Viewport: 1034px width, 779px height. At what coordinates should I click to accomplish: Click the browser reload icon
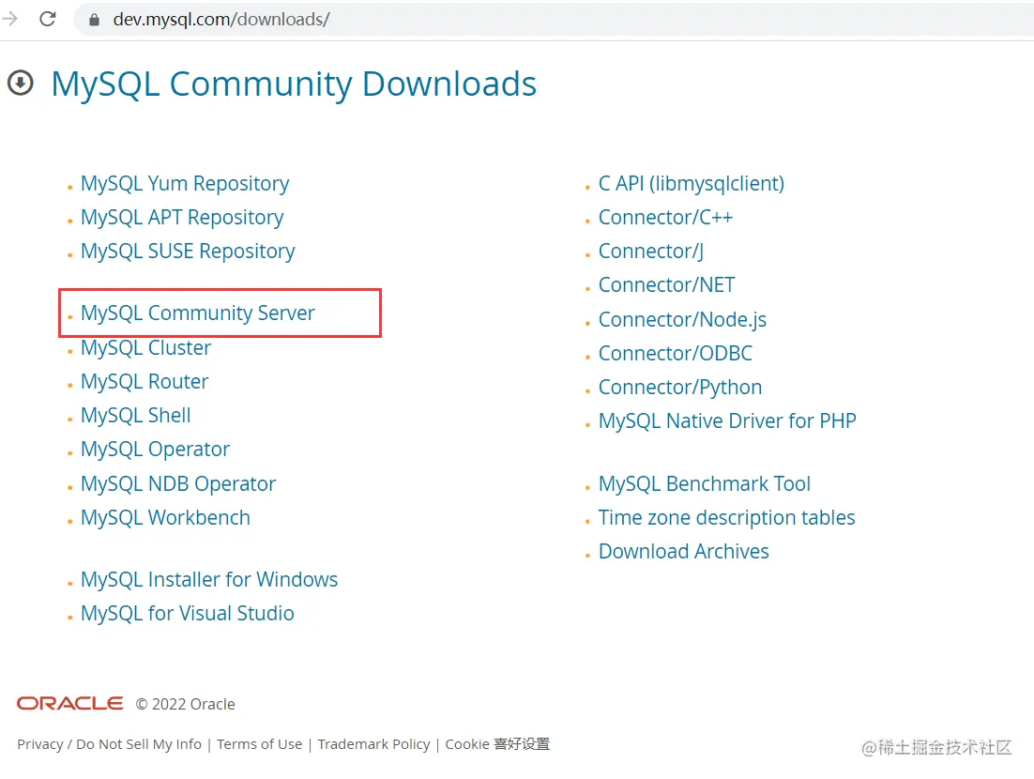[48, 19]
